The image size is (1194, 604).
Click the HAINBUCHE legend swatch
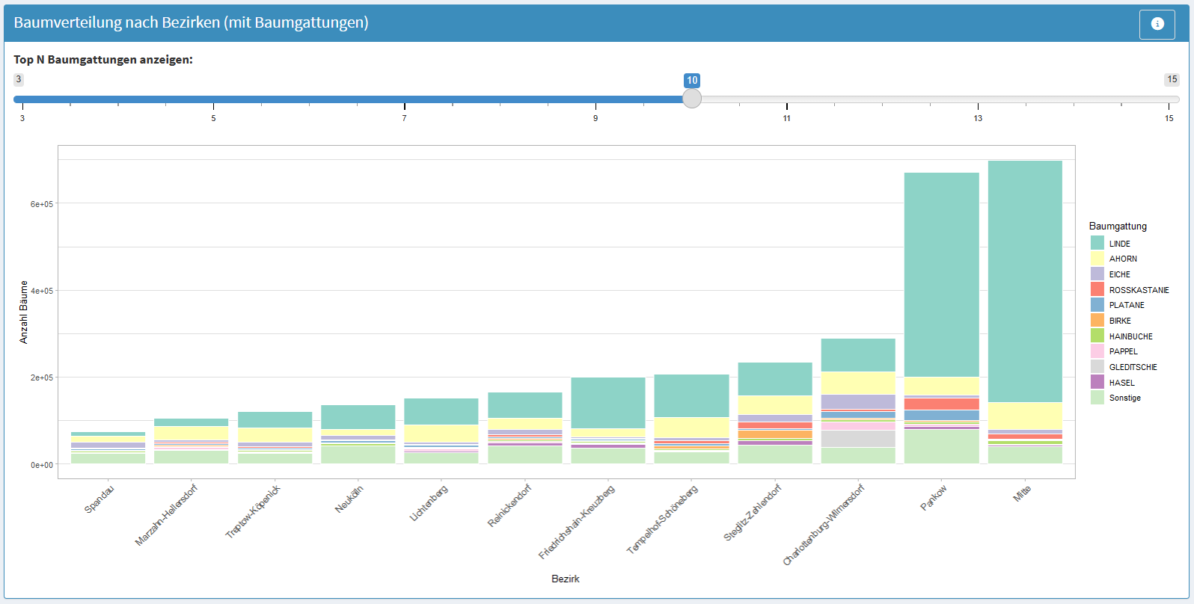[x=1097, y=336]
